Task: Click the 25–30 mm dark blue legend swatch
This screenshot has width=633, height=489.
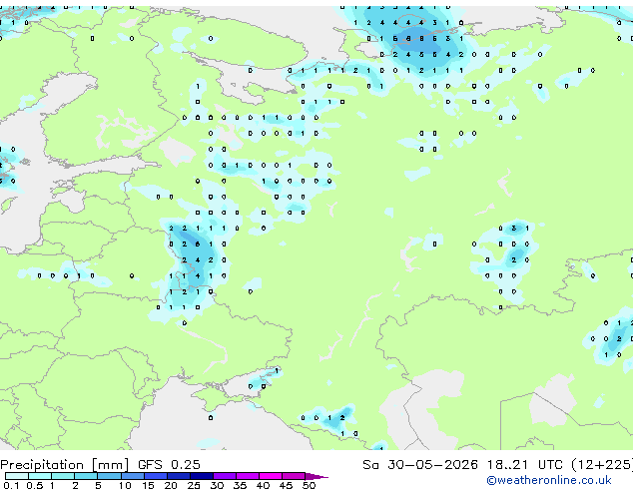Action: click(202, 476)
